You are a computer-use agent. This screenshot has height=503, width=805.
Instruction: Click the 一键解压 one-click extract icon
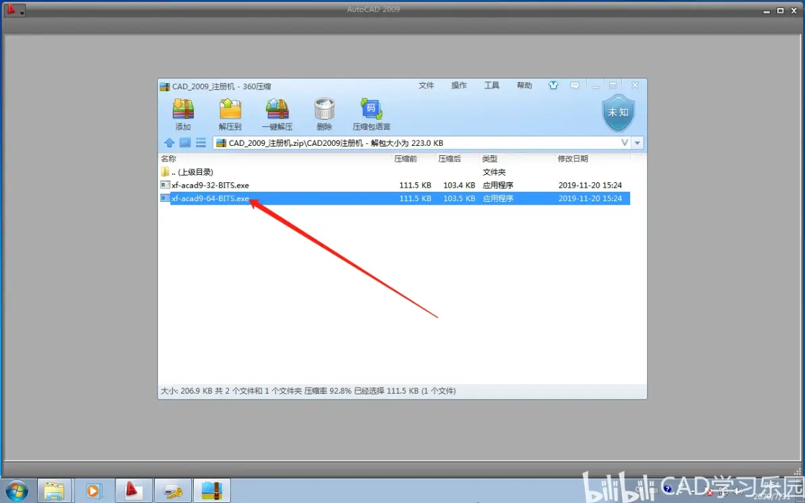coord(278,114)
